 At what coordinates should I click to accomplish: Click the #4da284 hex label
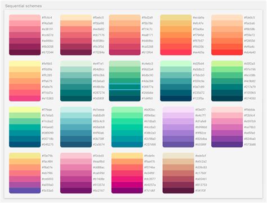click(x=148, y=81)
